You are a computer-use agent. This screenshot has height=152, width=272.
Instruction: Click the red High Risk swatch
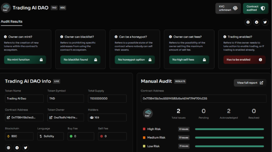pos(144,129)
